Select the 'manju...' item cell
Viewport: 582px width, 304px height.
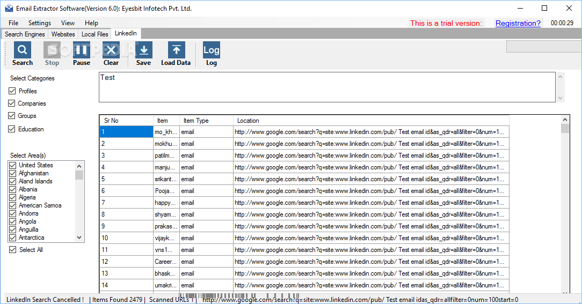click(166, 167)
